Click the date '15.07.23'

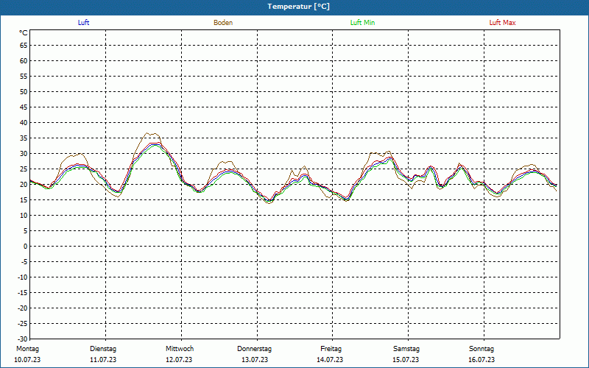click(406, 360)
